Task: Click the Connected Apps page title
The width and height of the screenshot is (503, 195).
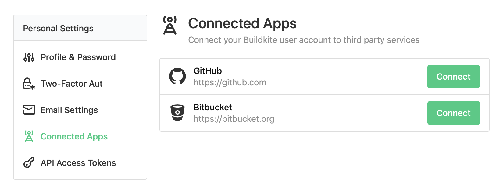Action: [x=243, y=23]
